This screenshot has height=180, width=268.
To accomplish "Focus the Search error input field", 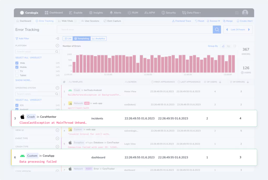I will point(135,29).
